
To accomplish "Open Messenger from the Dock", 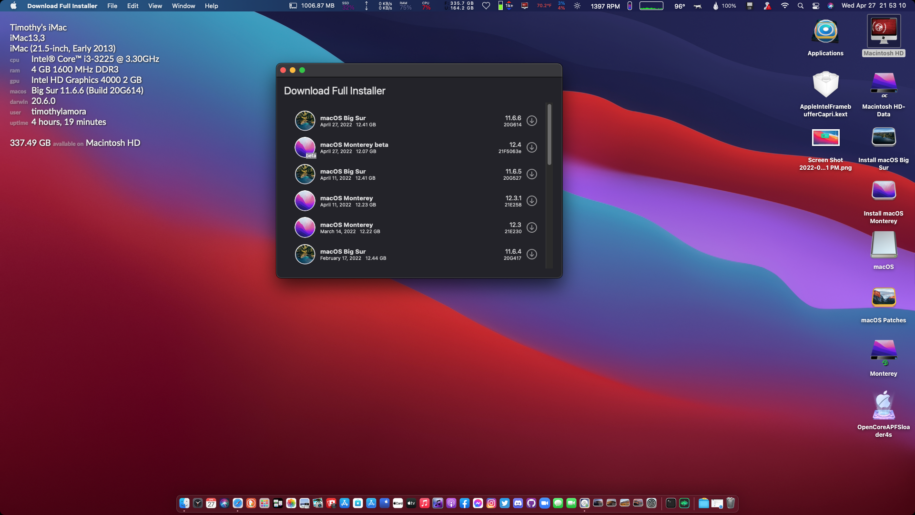I will (478, 503).
